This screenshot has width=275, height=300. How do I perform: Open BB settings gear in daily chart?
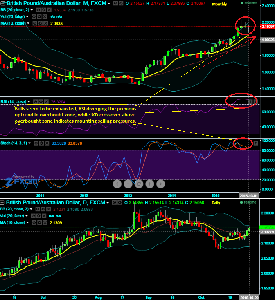pyautogui.click(x=43, y=209)
